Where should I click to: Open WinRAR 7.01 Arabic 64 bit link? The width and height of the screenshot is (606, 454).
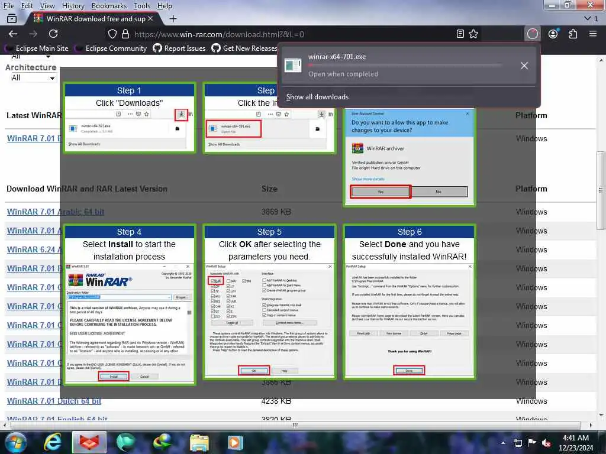point(56,212)
